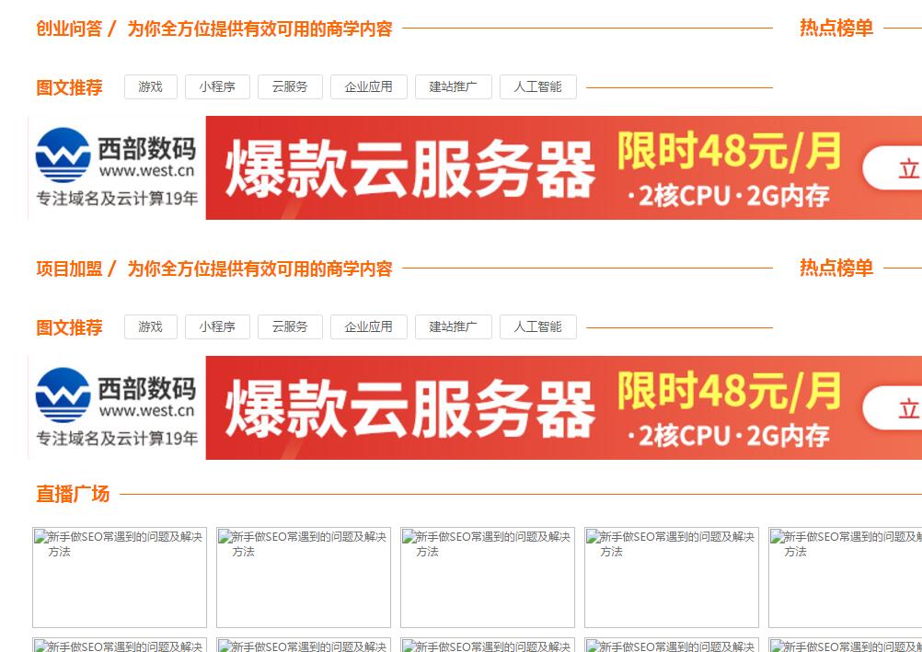Choose 小程序 tag under 项目加盟 section
The image size is (922, 652).
(217, 326)
